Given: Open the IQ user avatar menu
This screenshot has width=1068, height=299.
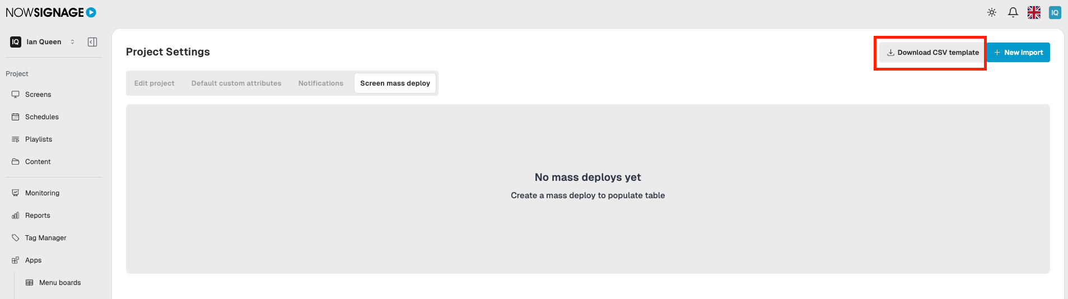Looking at the screenshot, I should click(1055, 12).
